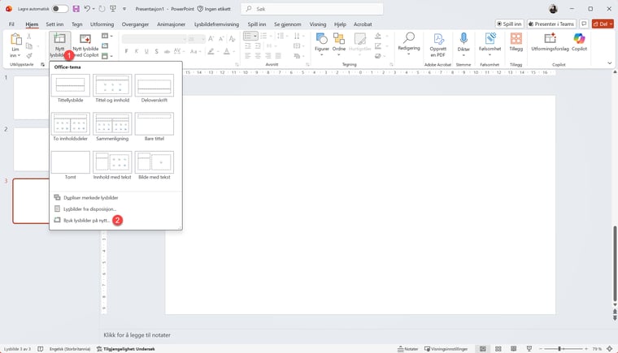
Task: Select the Tittellysbilde layout thumbnail
Action: 70,85
